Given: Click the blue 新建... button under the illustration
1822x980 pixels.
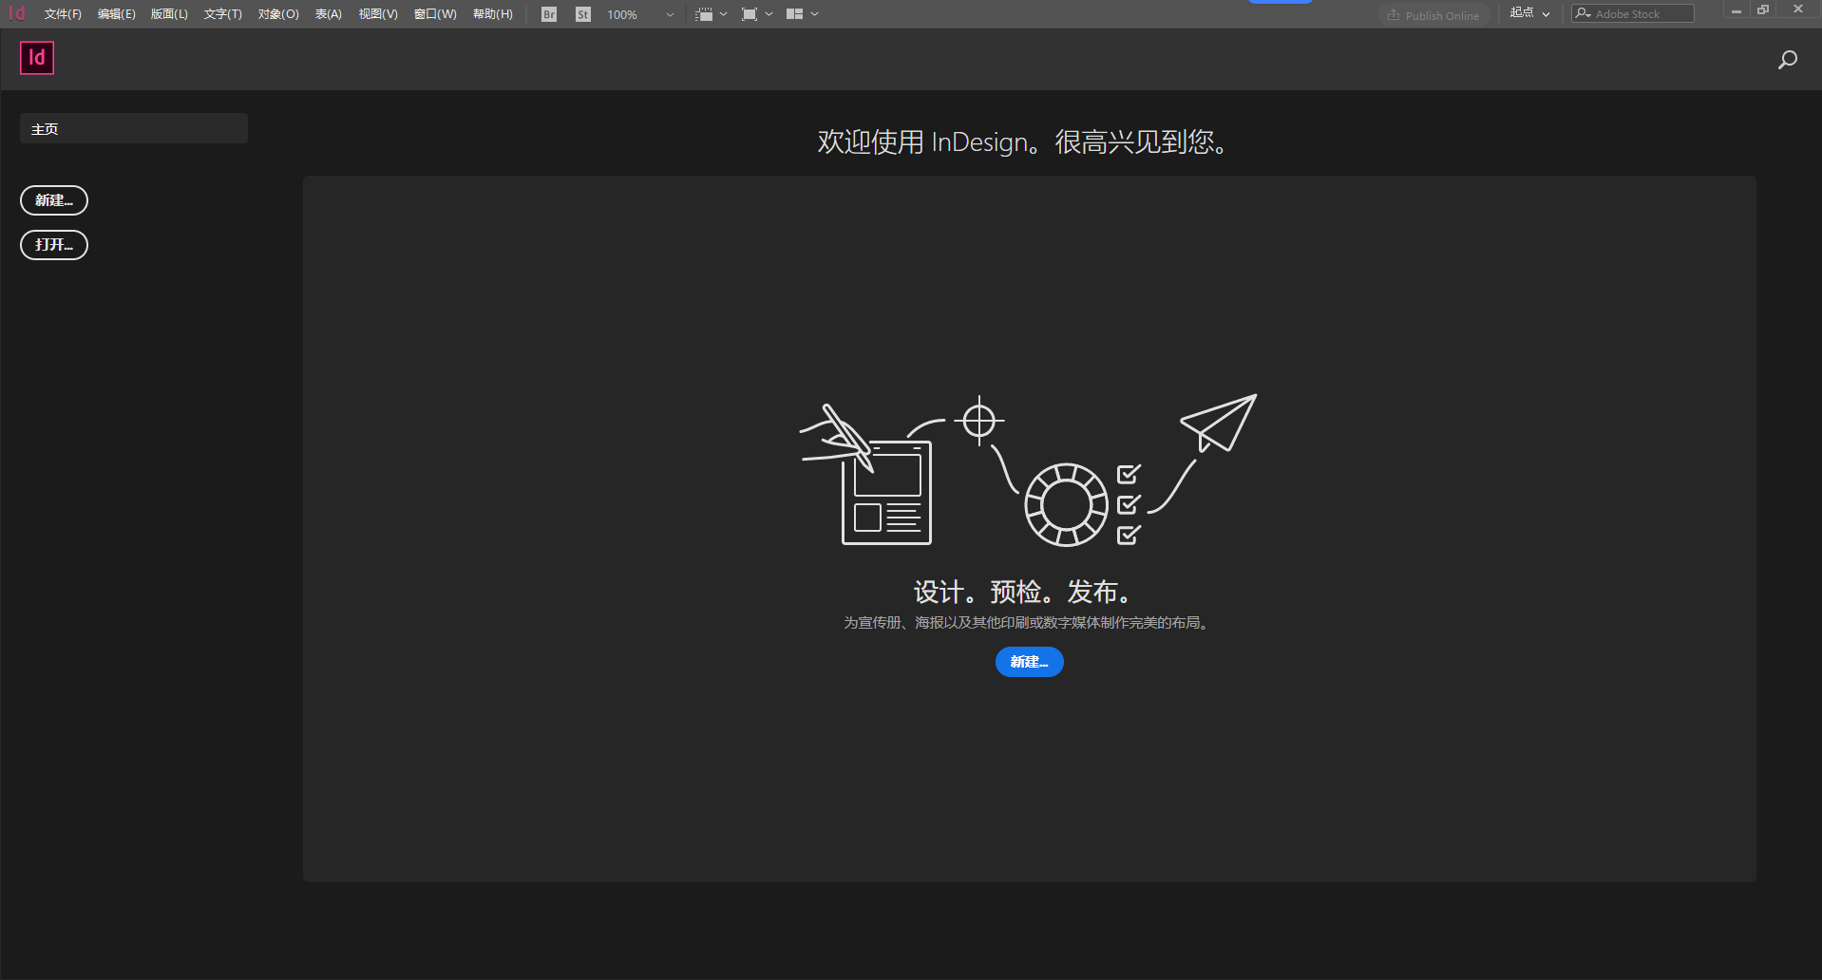Looking at the screenshot, I should [x=1029, y=662].
